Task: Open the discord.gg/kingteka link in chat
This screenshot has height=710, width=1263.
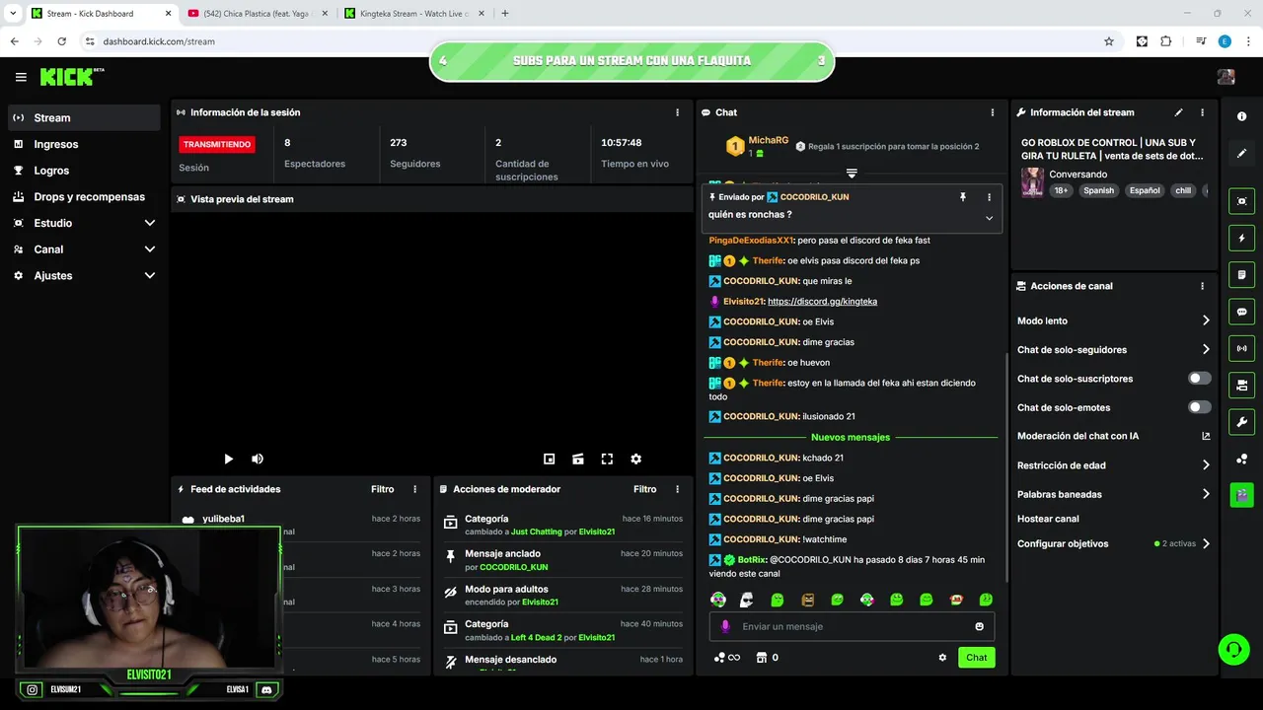Action: point(822,302)
